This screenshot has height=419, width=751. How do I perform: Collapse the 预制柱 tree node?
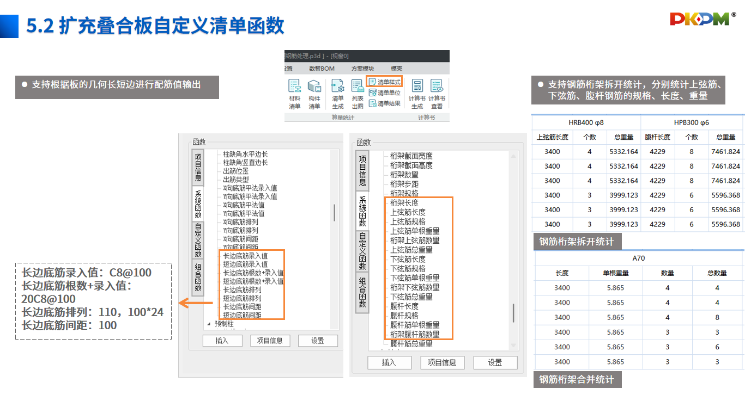[209, 324]
